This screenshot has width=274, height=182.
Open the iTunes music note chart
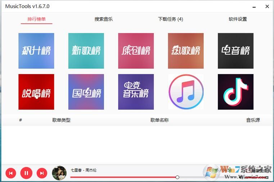coord(186,92)
